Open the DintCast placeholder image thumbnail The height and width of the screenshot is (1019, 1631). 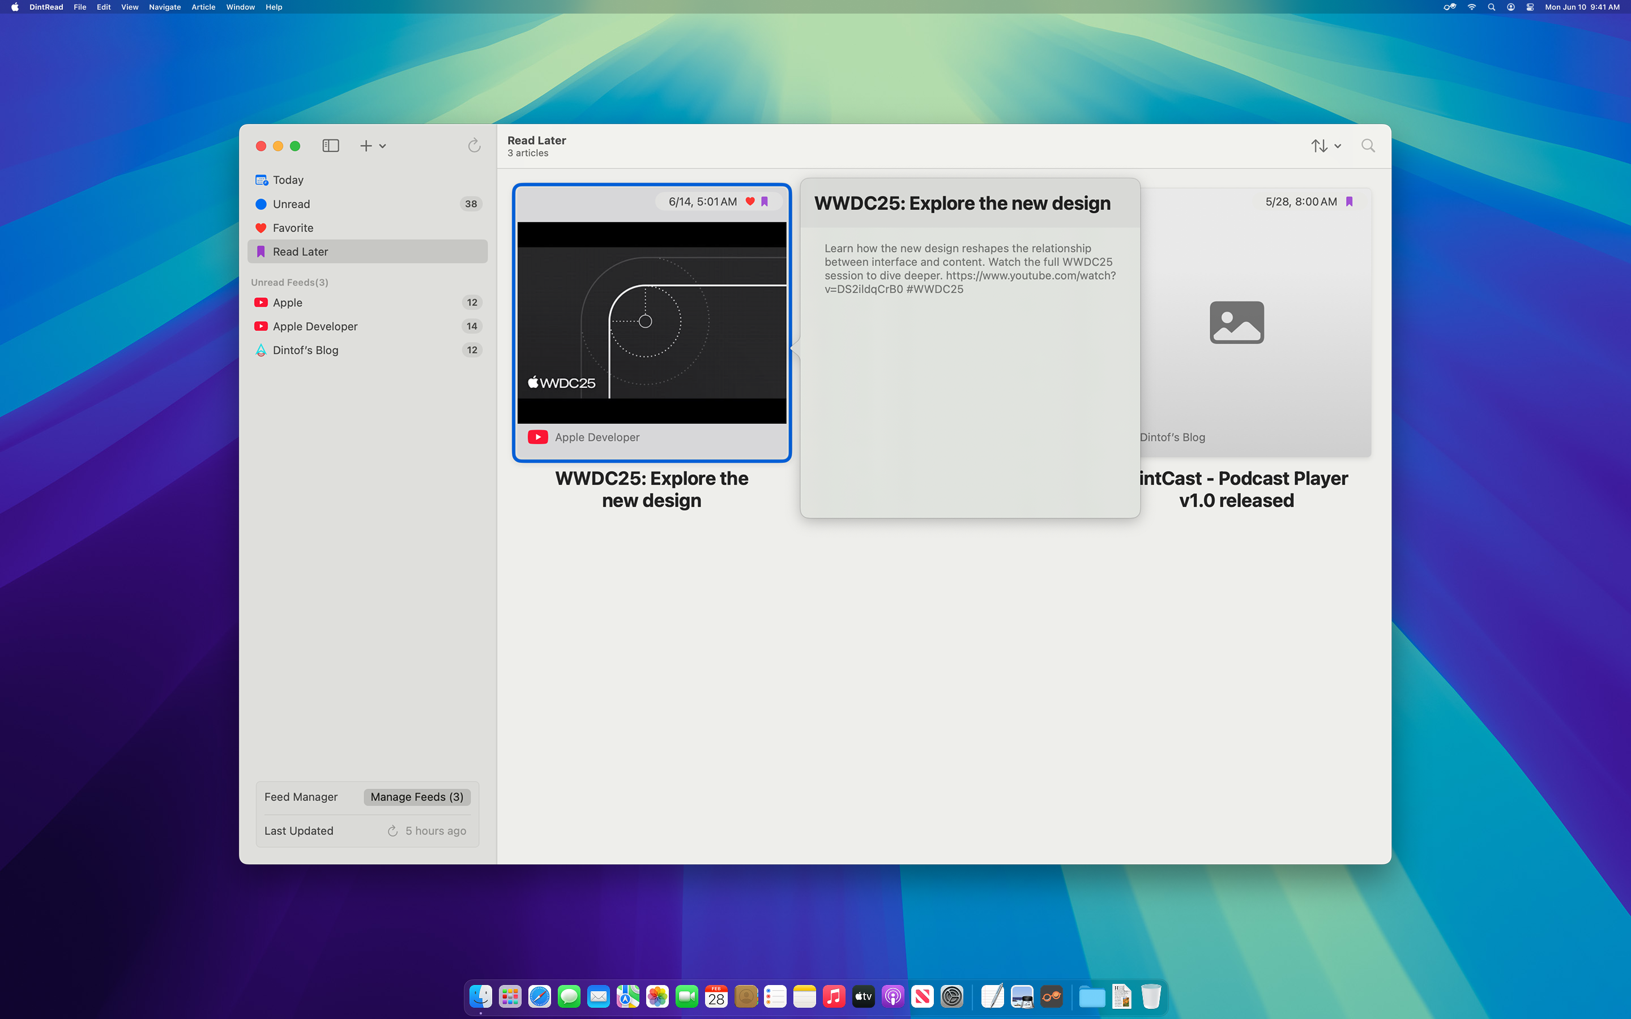pos(1237,322)
